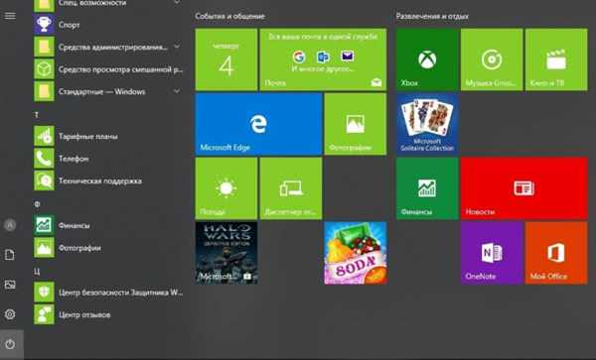Open the Мой Office tile

pos(556,253)
